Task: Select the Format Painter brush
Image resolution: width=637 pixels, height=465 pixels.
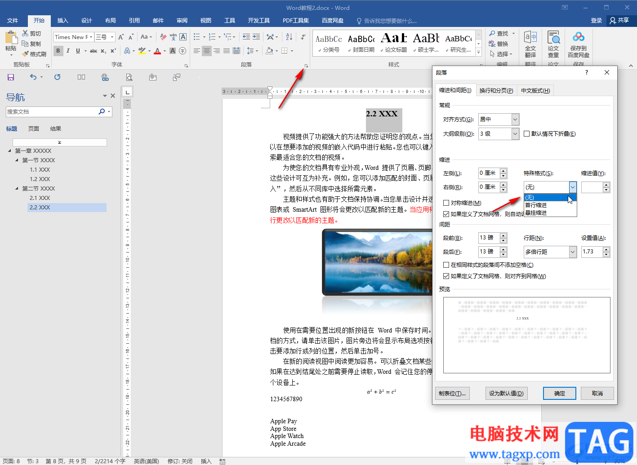Action: coord(25,54)
